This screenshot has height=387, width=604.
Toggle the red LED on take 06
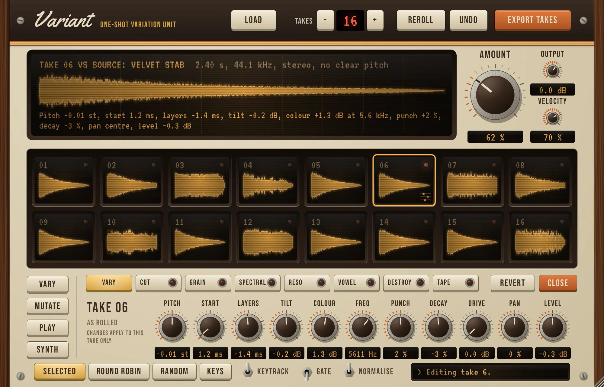pyautogui.click(x=426, y=165)
